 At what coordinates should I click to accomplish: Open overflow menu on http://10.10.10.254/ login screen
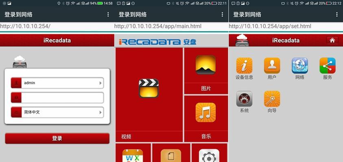click(x=108, y=15)
